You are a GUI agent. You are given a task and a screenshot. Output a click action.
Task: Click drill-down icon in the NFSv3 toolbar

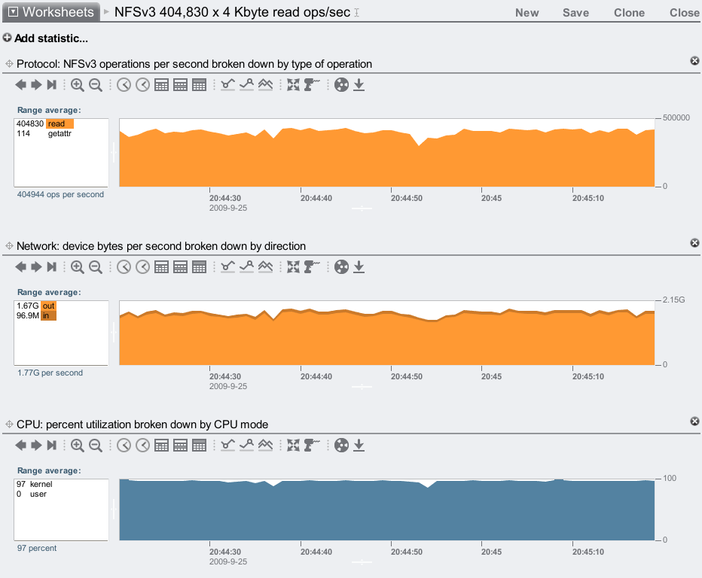pyautogui.click(x=312, y=85)
